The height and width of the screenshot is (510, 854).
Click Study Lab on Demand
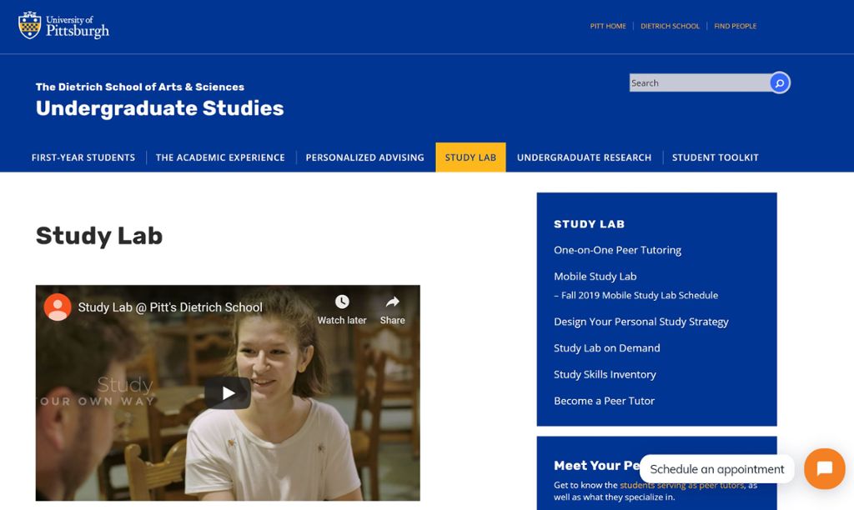[x=606, y=347]
